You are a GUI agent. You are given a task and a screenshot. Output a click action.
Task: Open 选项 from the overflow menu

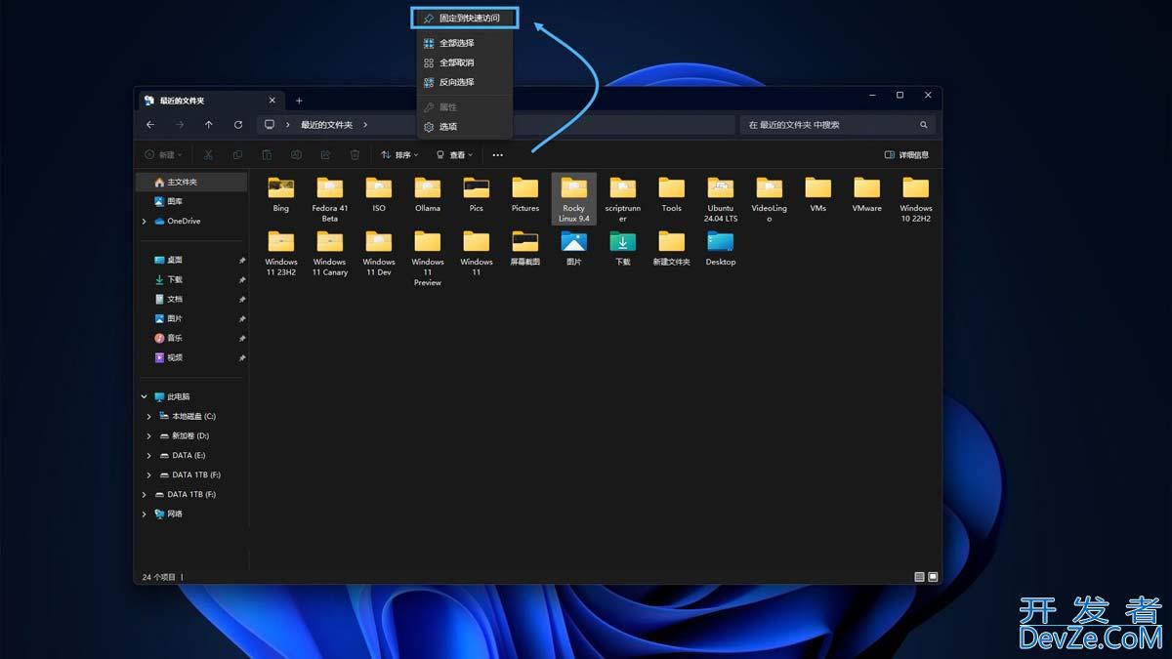[x=464, y=127]
